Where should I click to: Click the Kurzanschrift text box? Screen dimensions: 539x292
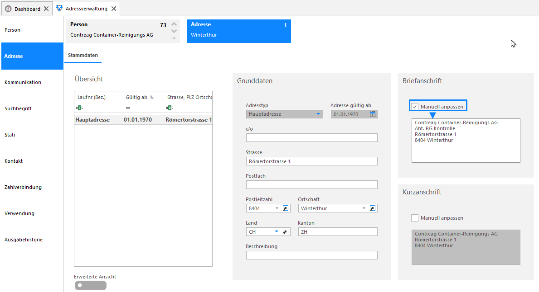(466, 247)
